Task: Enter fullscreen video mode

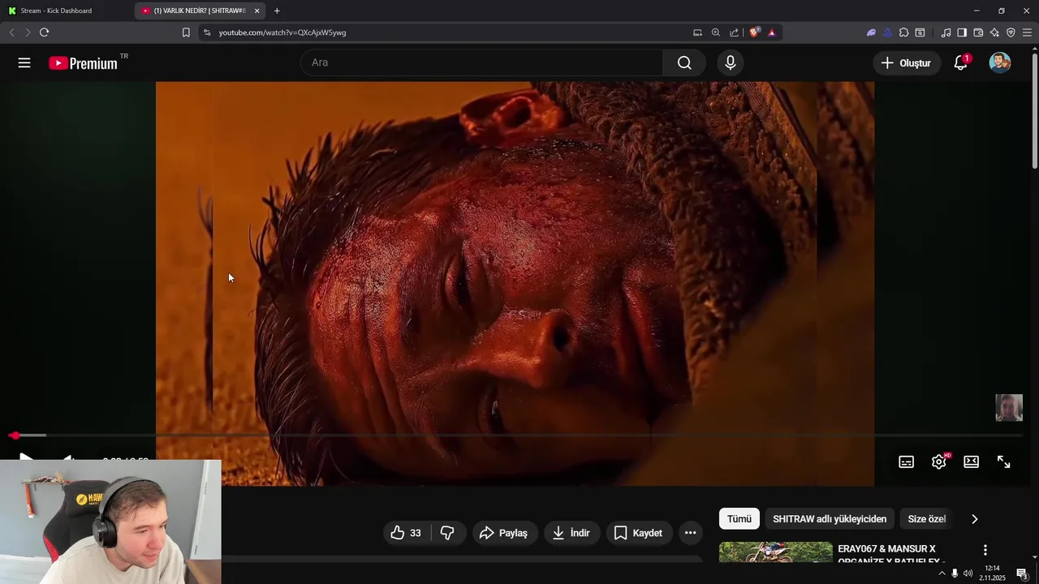Action: tap(1004, 462)
